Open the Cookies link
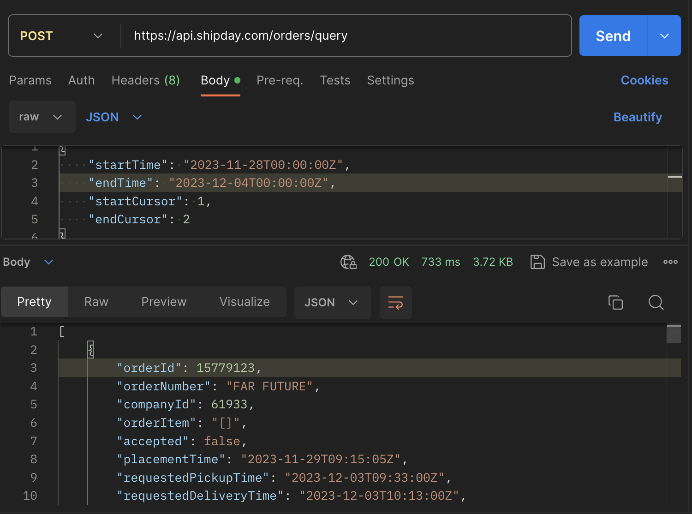Screen dimensions: 692x514 644,80
